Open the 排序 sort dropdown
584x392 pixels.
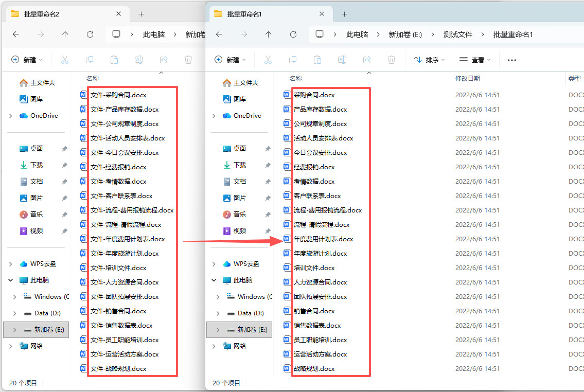[x=429, y=60]
